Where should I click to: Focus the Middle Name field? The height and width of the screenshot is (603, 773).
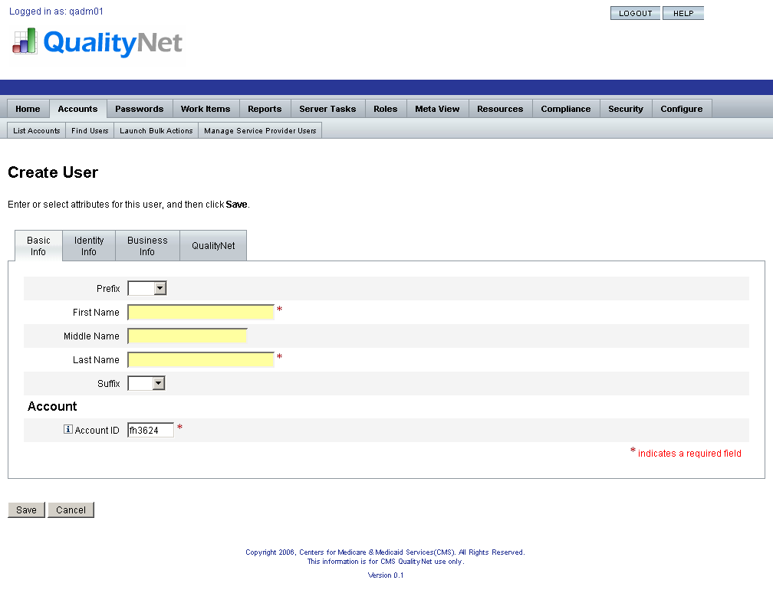pos(187,336)
